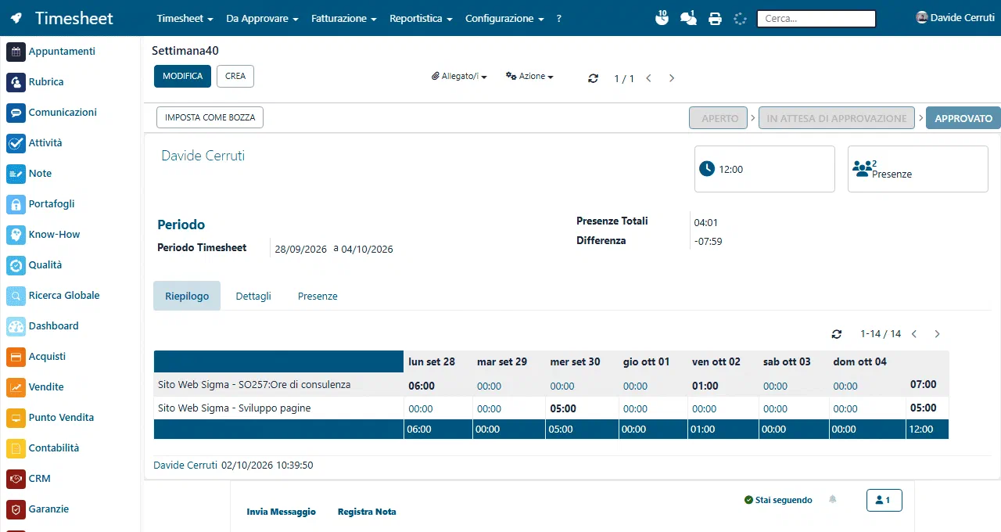The image size is (1001, 532).
Task: Click Sito Web Sigma - SO257:Ore di consulenza row
Action: 551,385
